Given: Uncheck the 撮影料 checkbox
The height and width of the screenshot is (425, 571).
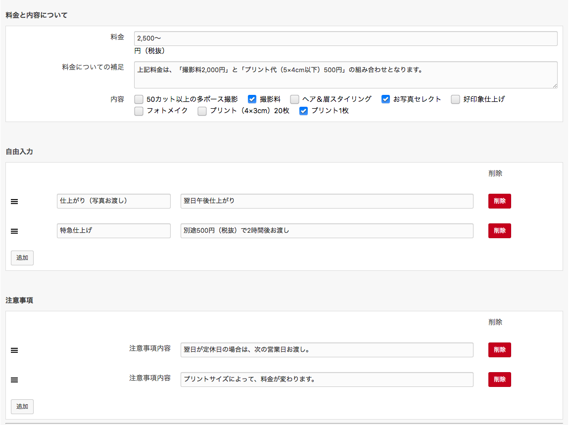Looking at the screenshot, I should (252, 99).
